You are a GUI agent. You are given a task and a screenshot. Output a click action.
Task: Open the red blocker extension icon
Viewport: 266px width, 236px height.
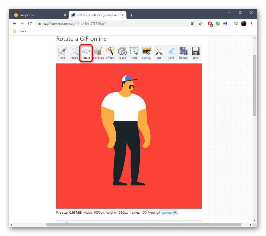(210, 24)
